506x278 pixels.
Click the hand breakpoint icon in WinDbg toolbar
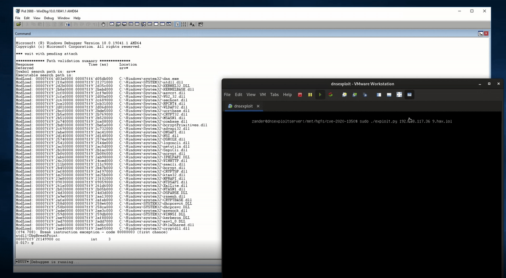coord(103,24)
